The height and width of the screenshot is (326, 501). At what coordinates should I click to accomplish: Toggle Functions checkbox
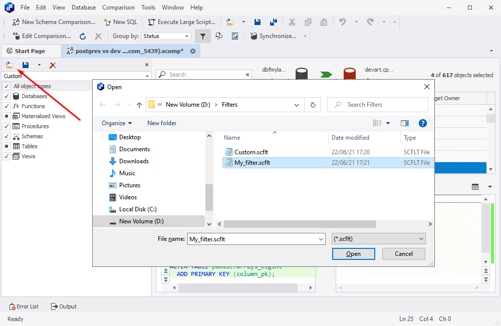(7, 106)
